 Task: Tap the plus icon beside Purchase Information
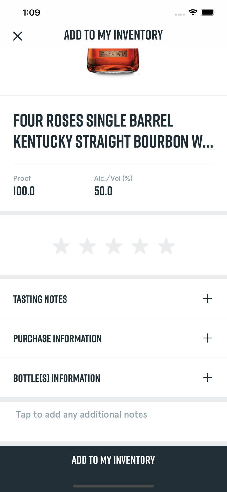(x=208, y=338)
